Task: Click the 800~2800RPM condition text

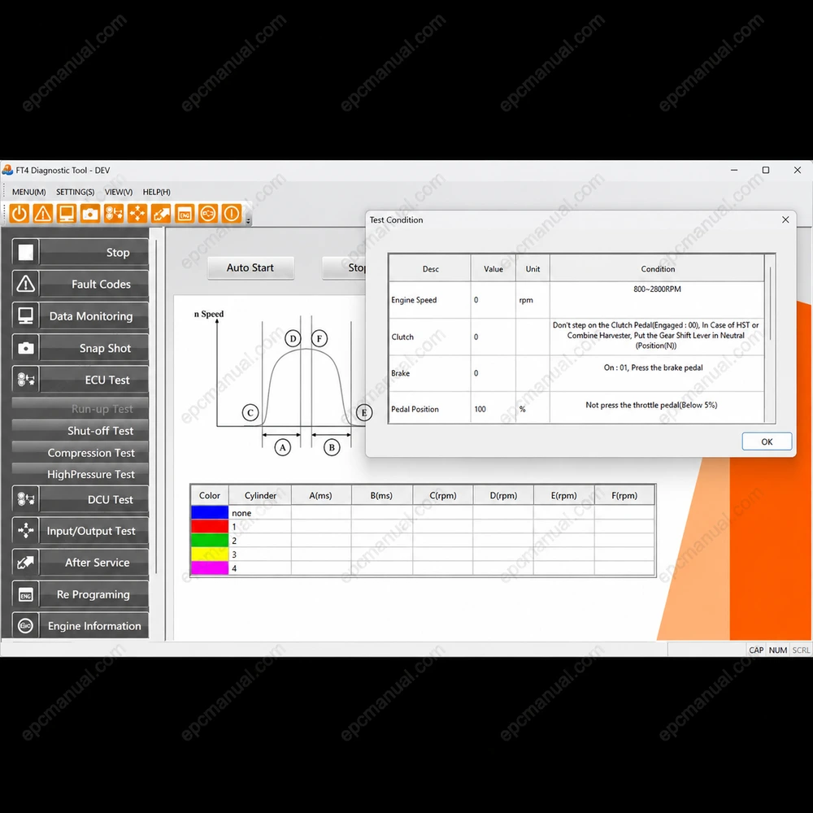Action: 657,289
